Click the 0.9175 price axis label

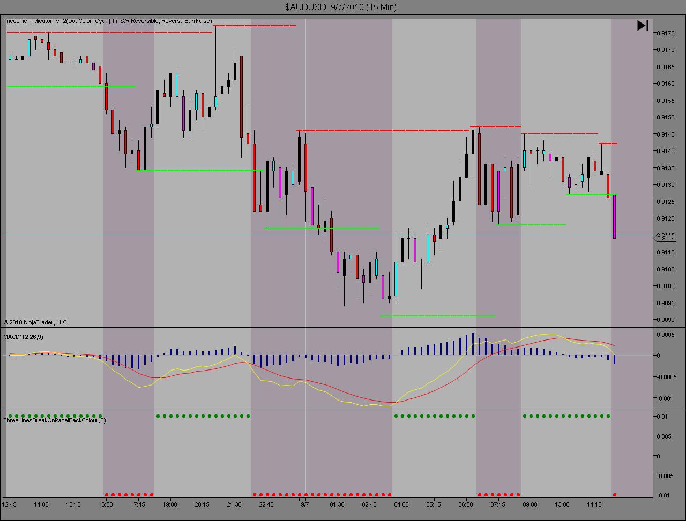pos(667,33)
